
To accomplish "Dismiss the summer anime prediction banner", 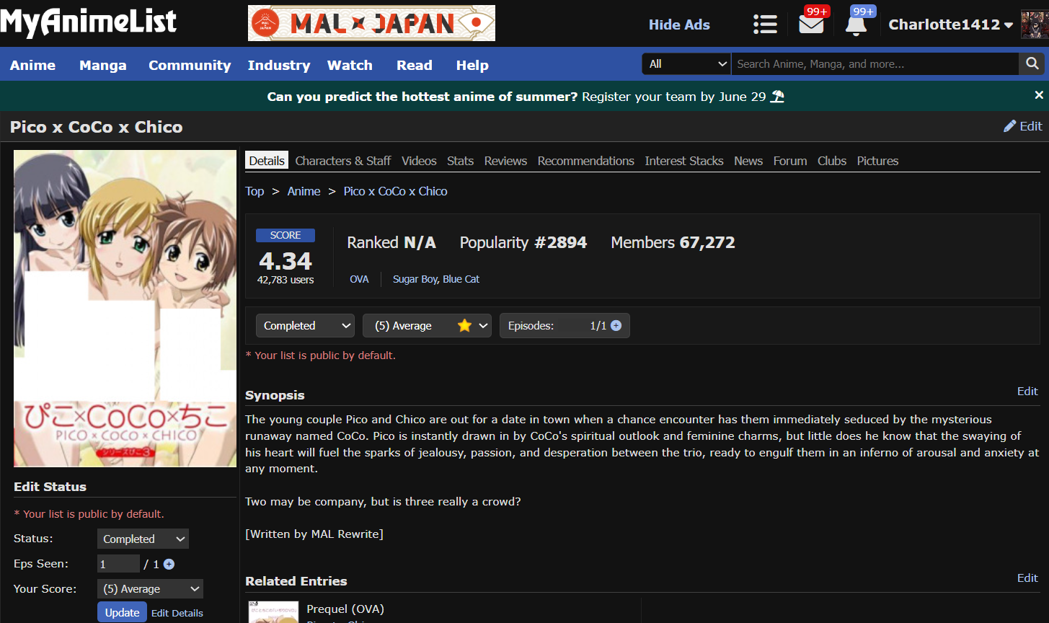I will (1039, 95).
